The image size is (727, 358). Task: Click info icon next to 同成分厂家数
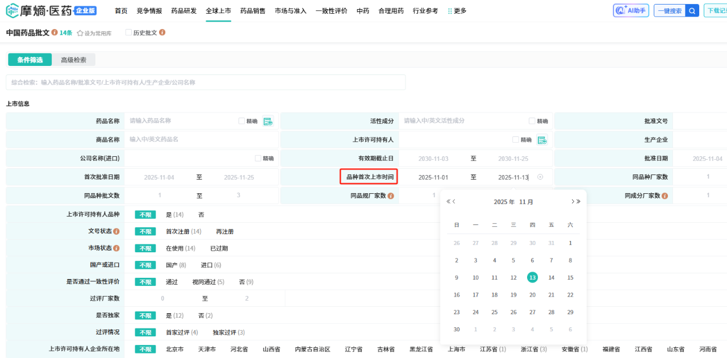[665, 195]
